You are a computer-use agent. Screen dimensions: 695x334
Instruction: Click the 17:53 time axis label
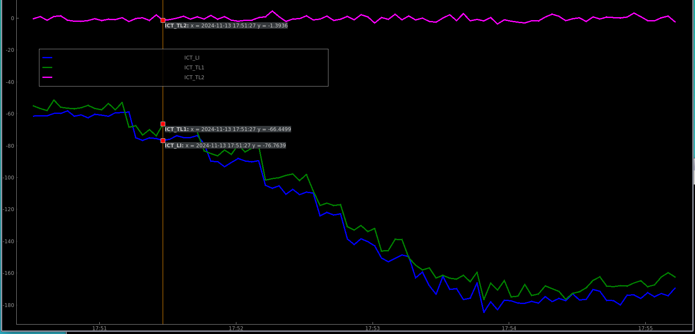(373, 328)
